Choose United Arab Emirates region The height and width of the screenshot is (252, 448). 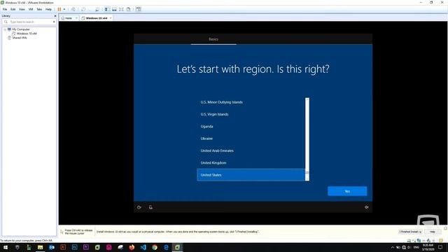pyautogui.click(x=251, y=150)
